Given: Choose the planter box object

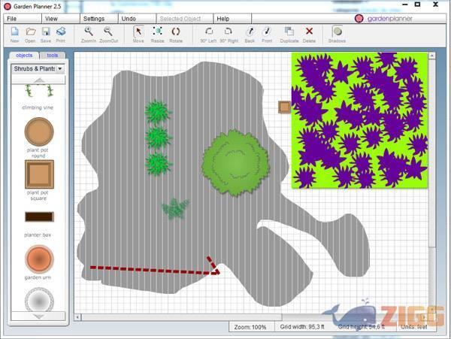Looking at the screenshot, I should click(x=39, y=217).
